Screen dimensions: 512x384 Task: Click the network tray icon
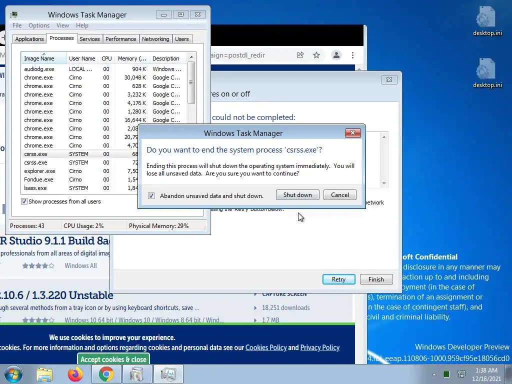point(461,374)
